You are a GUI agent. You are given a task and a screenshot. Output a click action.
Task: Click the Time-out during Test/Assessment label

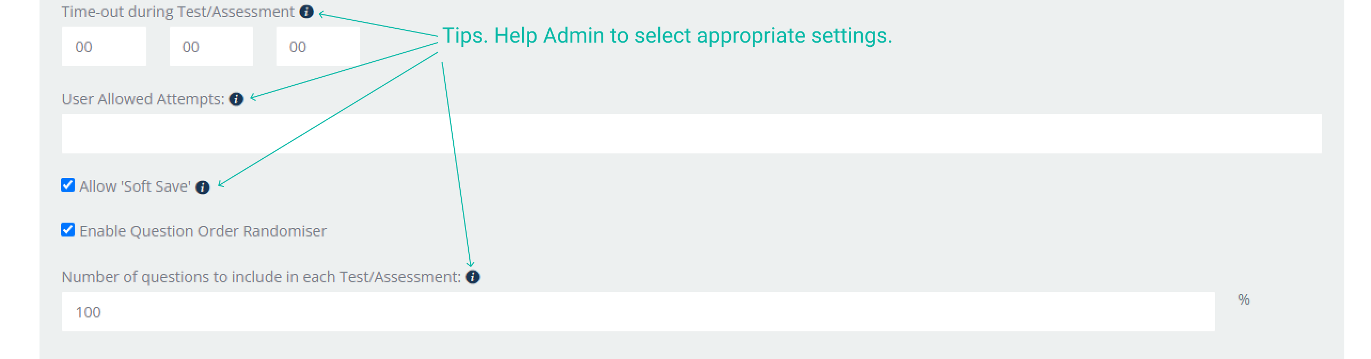click(178, 12)
